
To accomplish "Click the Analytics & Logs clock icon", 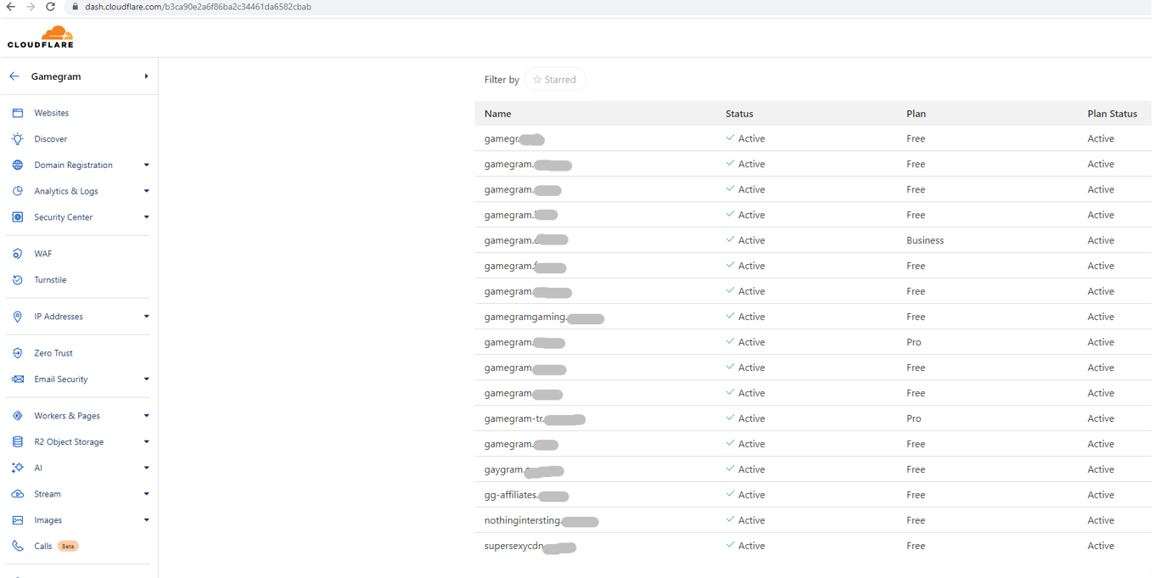I will 18,191.
